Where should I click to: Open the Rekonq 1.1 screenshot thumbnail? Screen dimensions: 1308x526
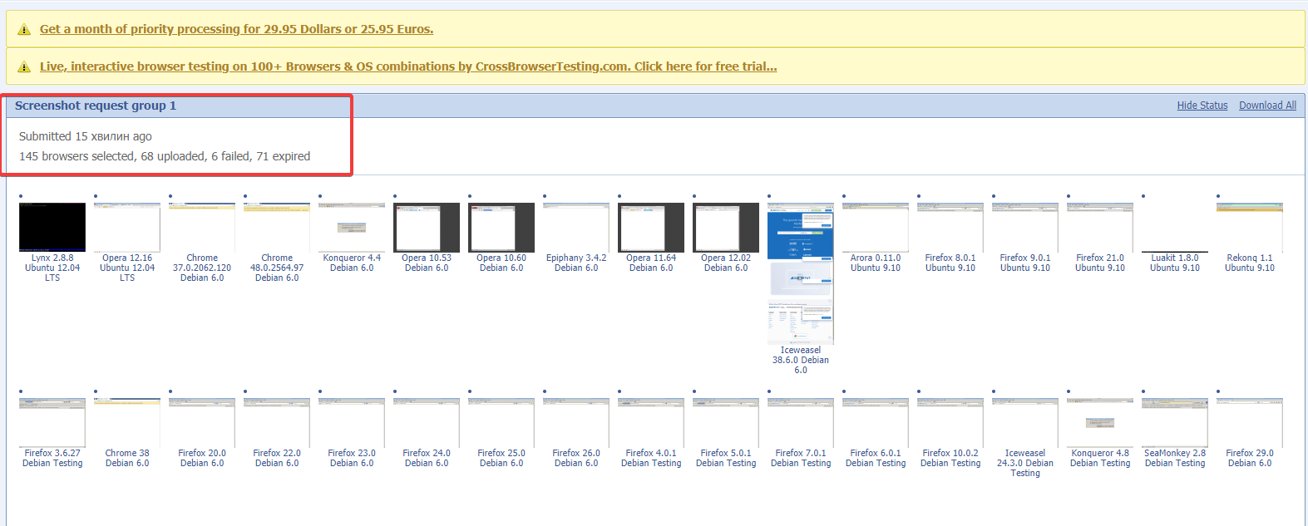point(1250,227)
